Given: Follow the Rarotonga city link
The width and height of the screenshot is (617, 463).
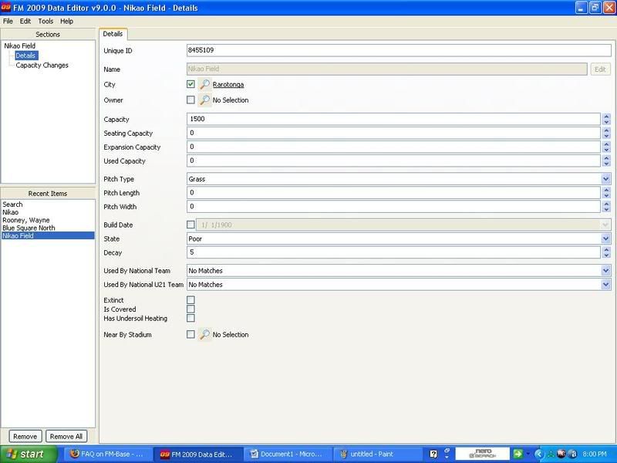Looking at the screenshot, I should [228, 84].
